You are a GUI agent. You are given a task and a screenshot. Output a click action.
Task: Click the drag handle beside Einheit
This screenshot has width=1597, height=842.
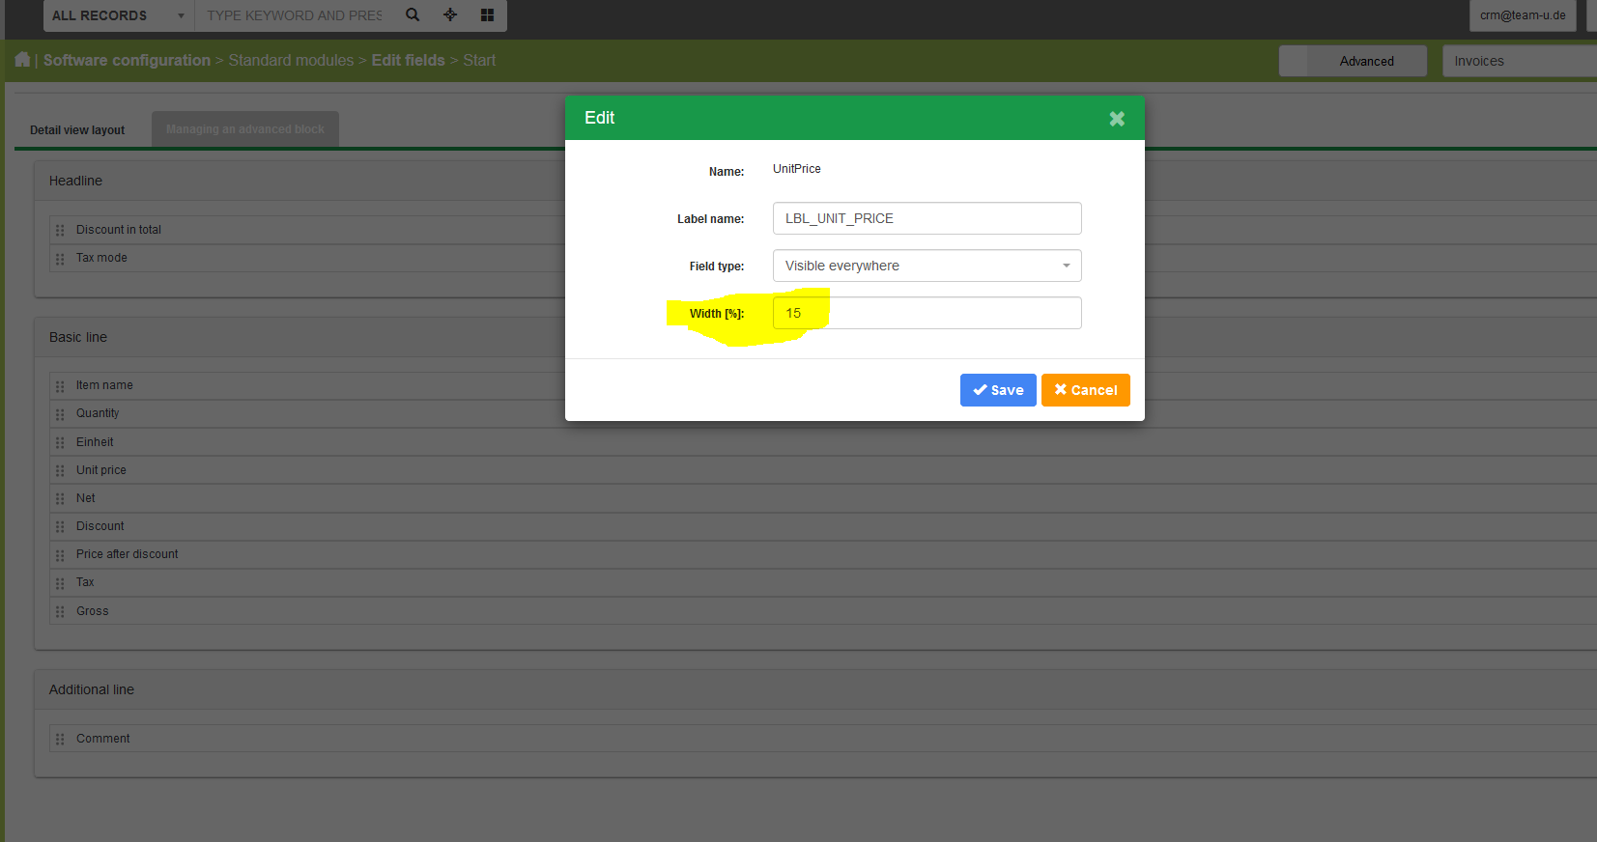[x=60, y=442]
